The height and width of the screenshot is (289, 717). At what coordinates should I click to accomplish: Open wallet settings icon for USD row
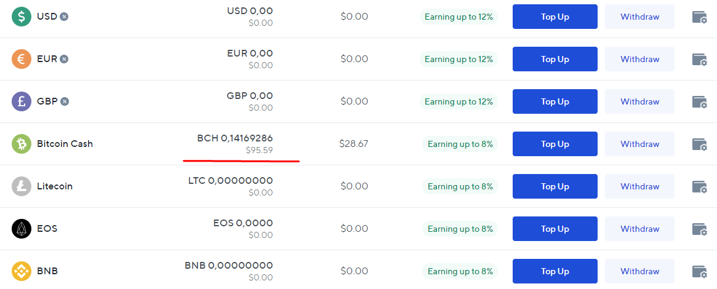coord(700,17)
